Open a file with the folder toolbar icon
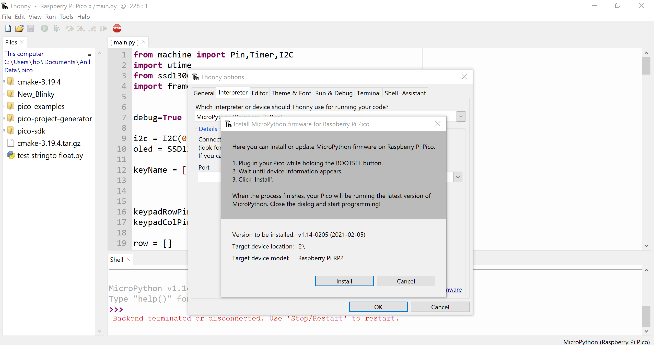Screen dimensions: 654x345 [x=19, y=28]
